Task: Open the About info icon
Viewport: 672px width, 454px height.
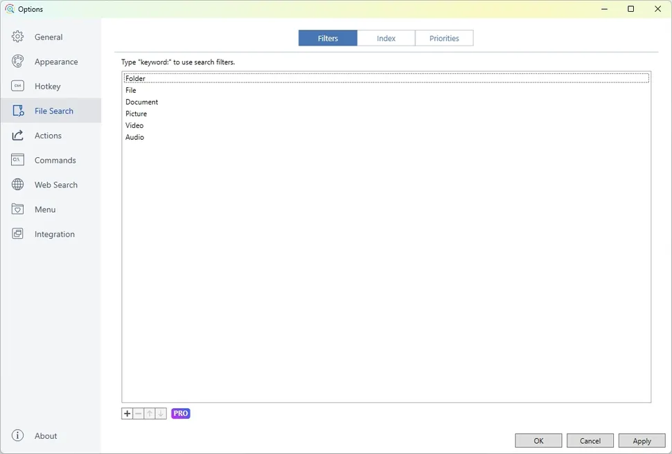Action: pyautogui.click(x=17, y=435)
